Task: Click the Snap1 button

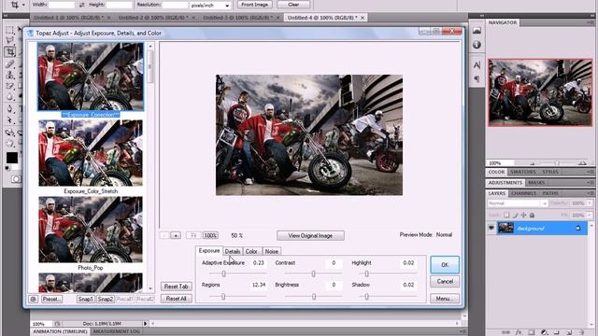Action: click(85, 299)
